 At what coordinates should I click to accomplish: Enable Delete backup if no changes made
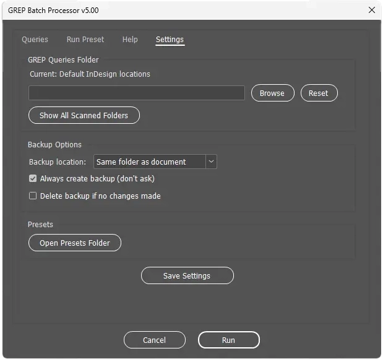coord(33,196)
